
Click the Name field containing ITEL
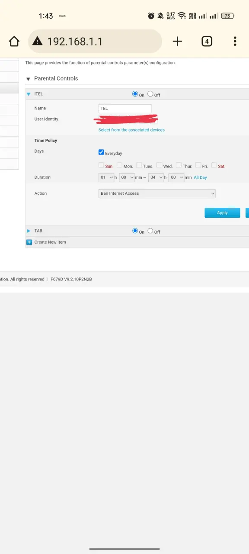pos(125,108)
